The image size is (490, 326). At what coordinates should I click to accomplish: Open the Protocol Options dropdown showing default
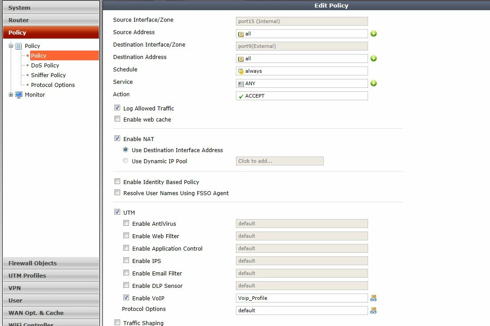click(302, 310)
